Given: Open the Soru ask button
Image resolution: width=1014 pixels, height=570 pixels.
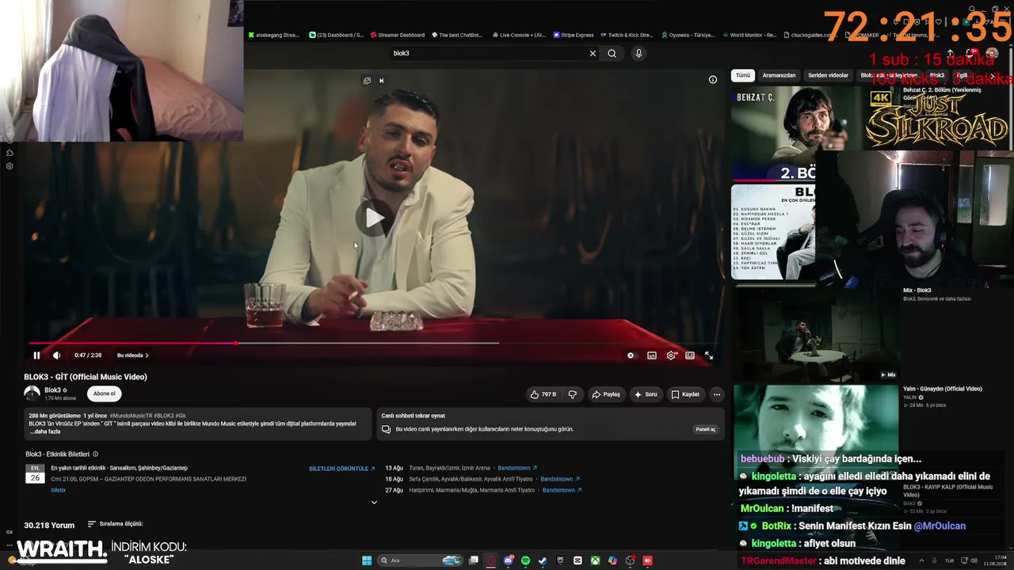Looking at the screenshot, I should point(646,394).
